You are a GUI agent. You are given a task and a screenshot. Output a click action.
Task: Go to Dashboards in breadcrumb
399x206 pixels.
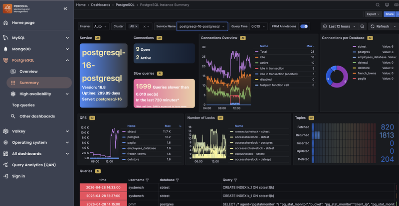click(101, 5)
